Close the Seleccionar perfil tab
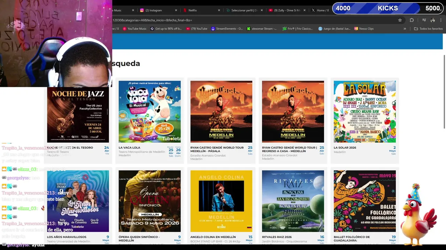 click(262, 10)
